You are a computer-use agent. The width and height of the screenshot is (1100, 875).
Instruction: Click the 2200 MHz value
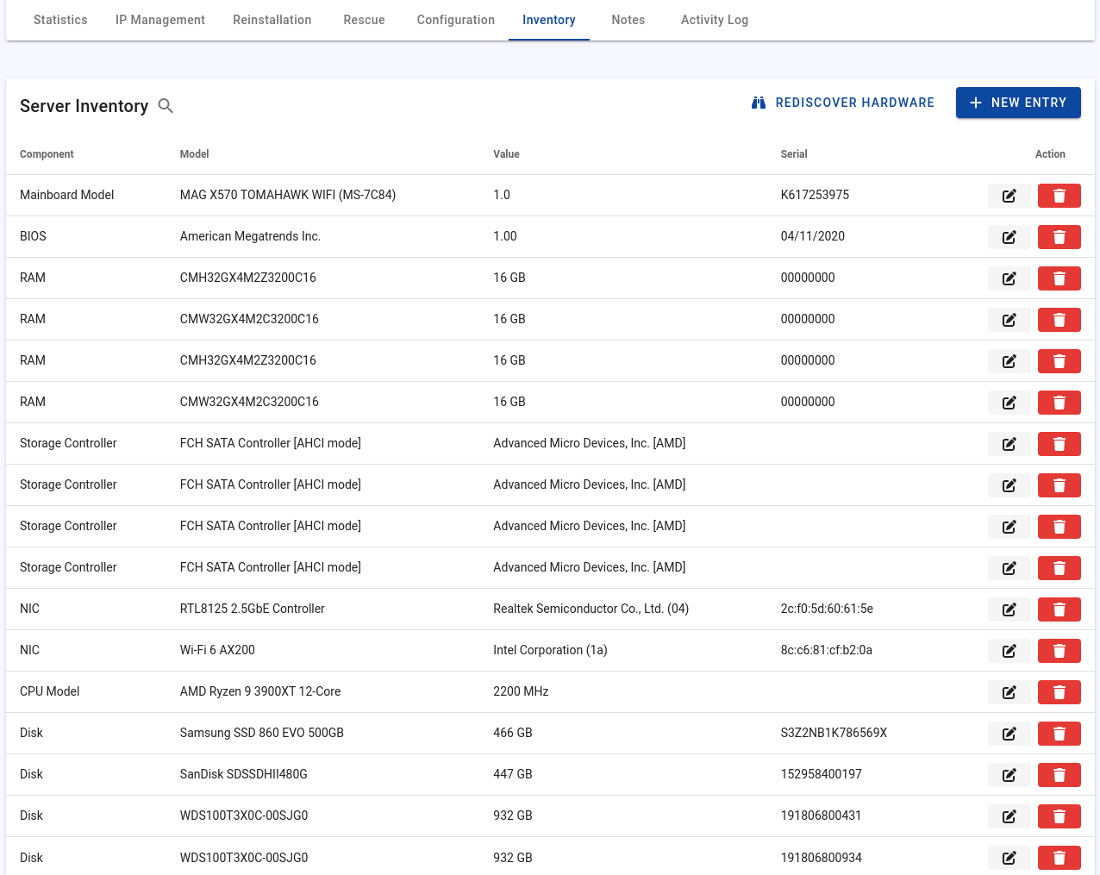[521, 691]
